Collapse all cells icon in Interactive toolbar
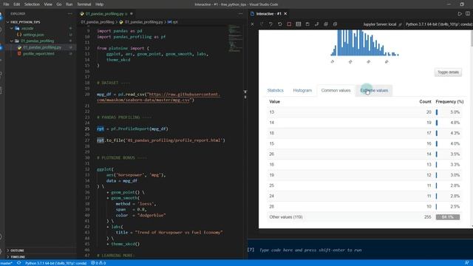The width and height of the screenshot is (473, 266). [x=335, y=24]
